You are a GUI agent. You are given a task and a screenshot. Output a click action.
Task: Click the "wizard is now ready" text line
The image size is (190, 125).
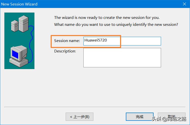(x=107, y=18)
